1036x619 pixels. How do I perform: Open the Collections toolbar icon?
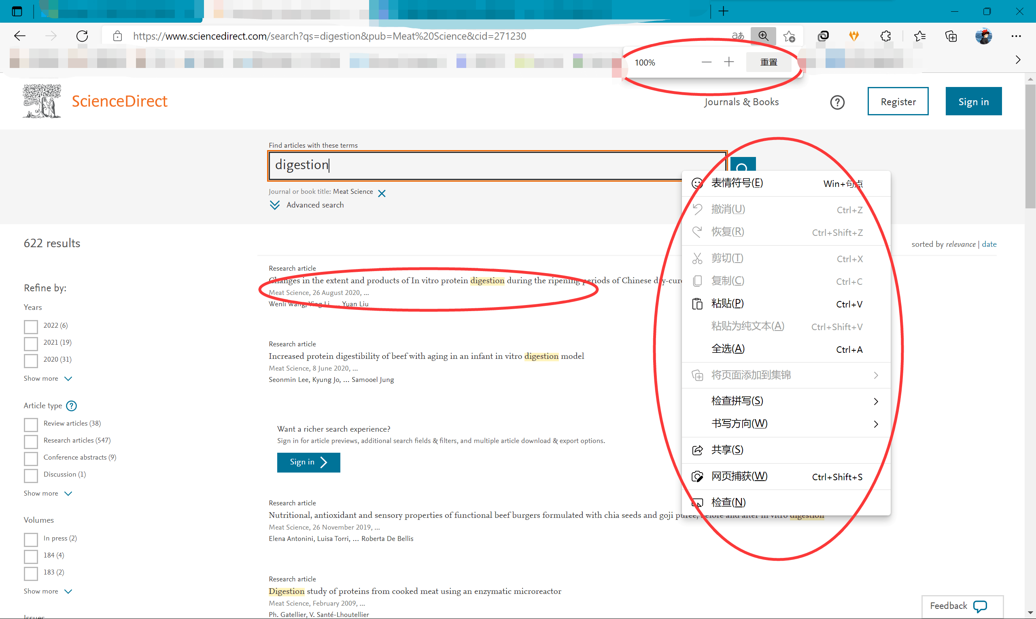951,36
